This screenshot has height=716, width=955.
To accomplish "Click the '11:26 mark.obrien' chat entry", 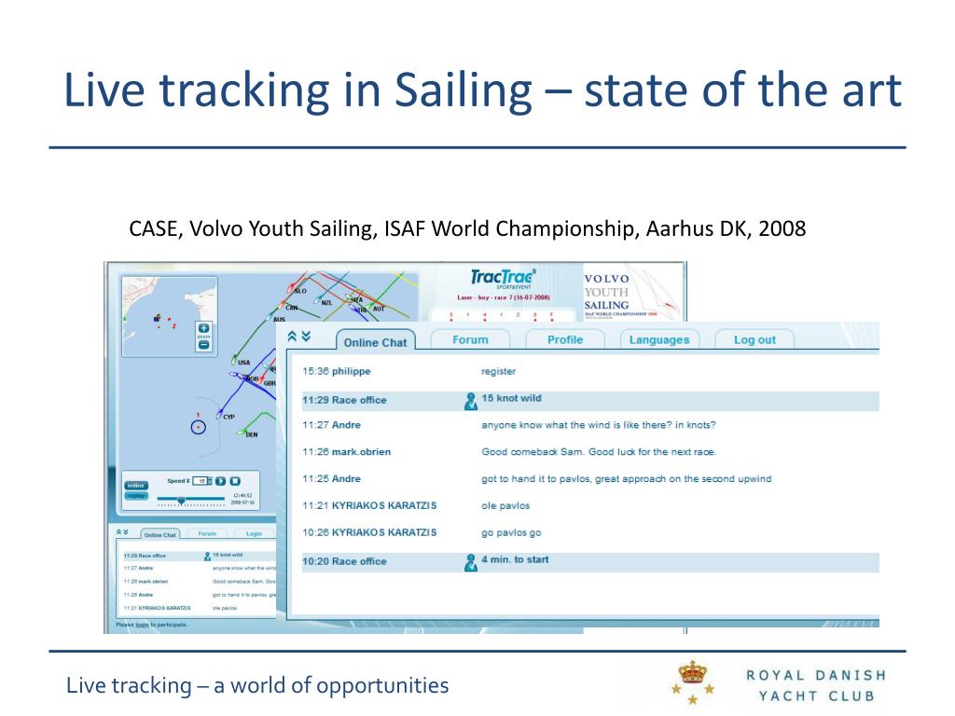I will 347,452.
